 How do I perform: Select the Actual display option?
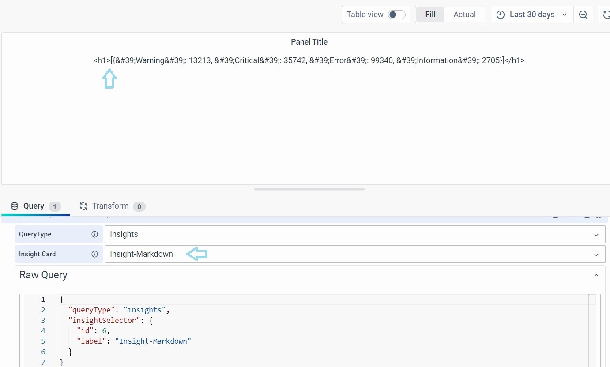pyautogui.click(x=464, y=15)
